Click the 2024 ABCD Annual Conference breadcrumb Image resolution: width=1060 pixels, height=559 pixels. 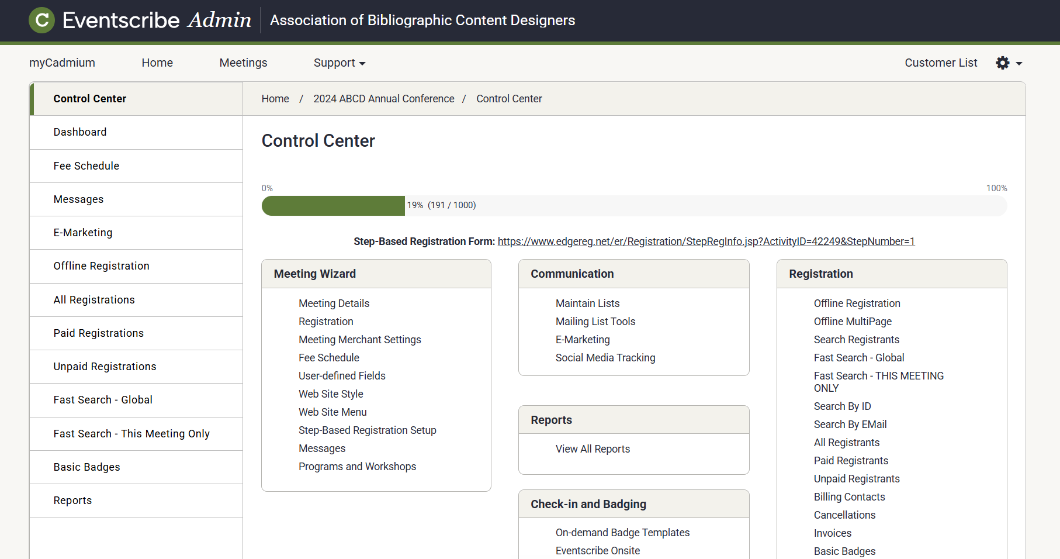coord(384,99)
